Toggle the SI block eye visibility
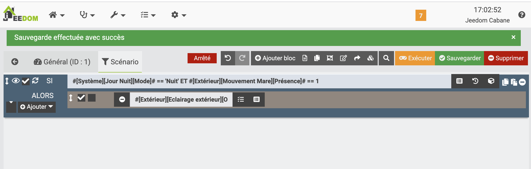Viewport: 531px width, 169px height. pos(16,81)
